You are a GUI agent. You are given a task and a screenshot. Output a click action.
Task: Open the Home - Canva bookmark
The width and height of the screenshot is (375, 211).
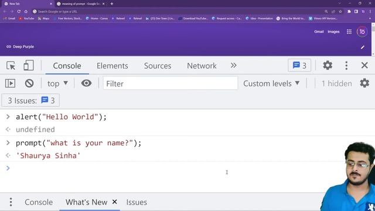[x=97, y=18]
